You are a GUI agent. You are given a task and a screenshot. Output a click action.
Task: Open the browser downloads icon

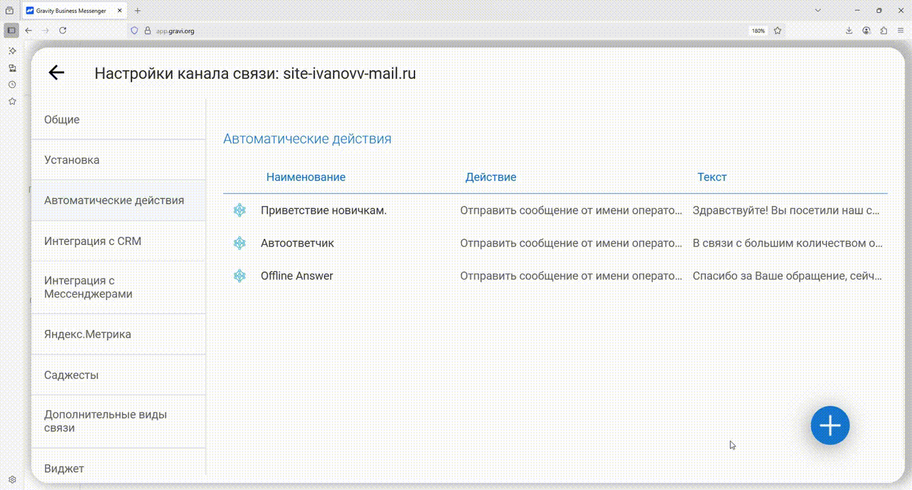(849, 31)
